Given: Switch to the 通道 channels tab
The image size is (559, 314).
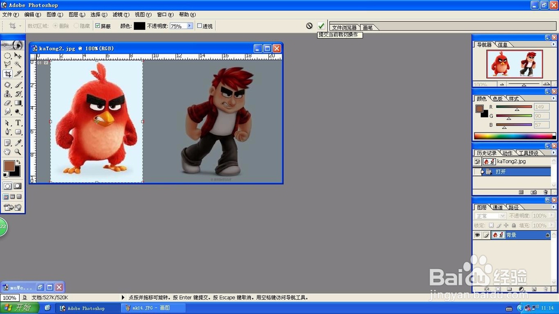Looking at the screenshot, I should click(x=498, y=207).
